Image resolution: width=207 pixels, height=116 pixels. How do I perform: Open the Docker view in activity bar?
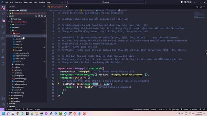point(3,57)
